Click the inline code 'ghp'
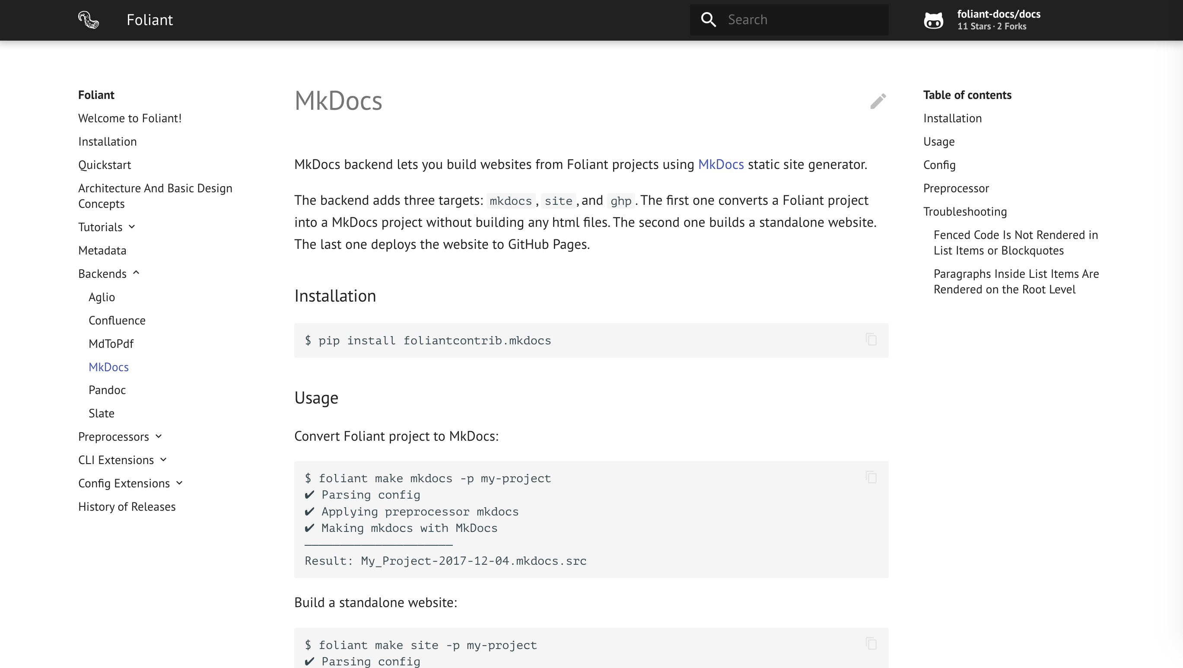This screenshot has width=1183, height=668. [620, 200]
